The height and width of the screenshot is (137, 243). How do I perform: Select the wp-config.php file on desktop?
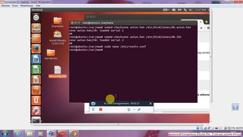(x=57, y=72)
